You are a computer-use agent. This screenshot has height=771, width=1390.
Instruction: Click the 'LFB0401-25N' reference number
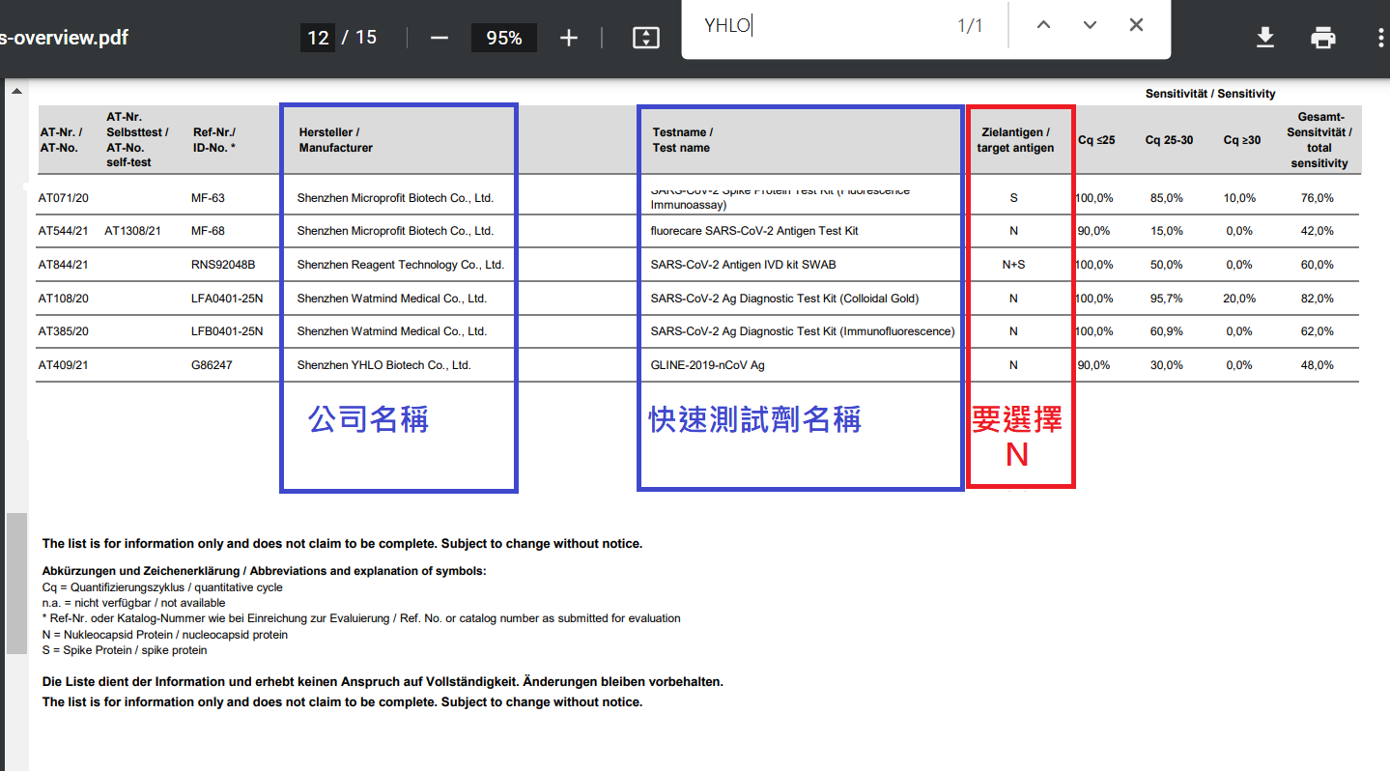[x=227, y=331]
